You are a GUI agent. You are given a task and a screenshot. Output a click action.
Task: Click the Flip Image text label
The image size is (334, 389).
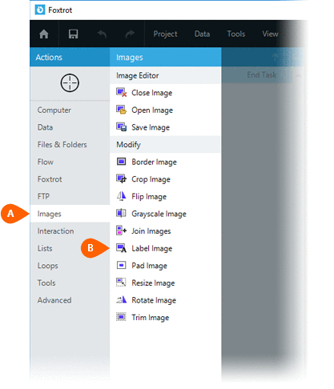(149, 197)
